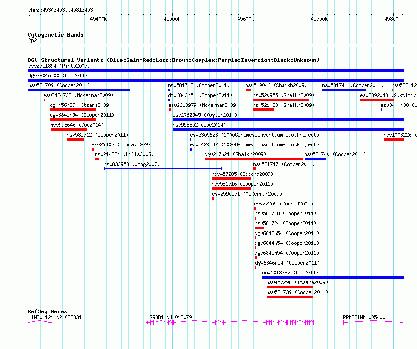Click the red bar under nsv520955
The height and width of the screenshot is (349, 417).
pyautogui.click(x=281, y=100)
